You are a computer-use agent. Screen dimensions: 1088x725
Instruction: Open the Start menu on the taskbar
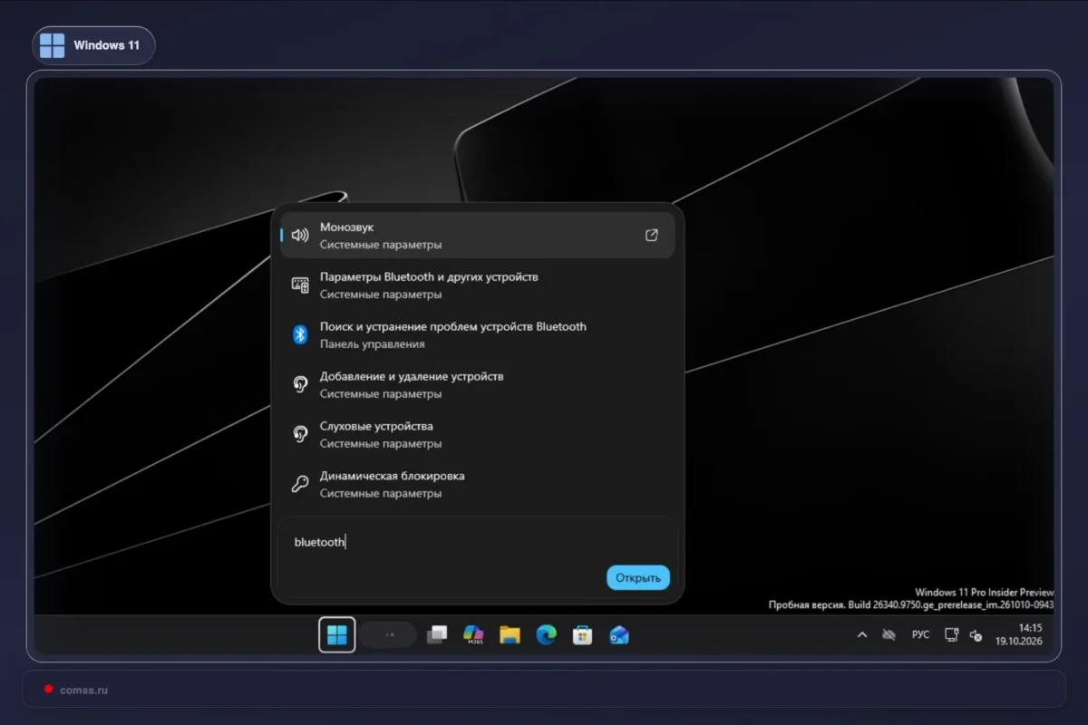tap(337, 635)
